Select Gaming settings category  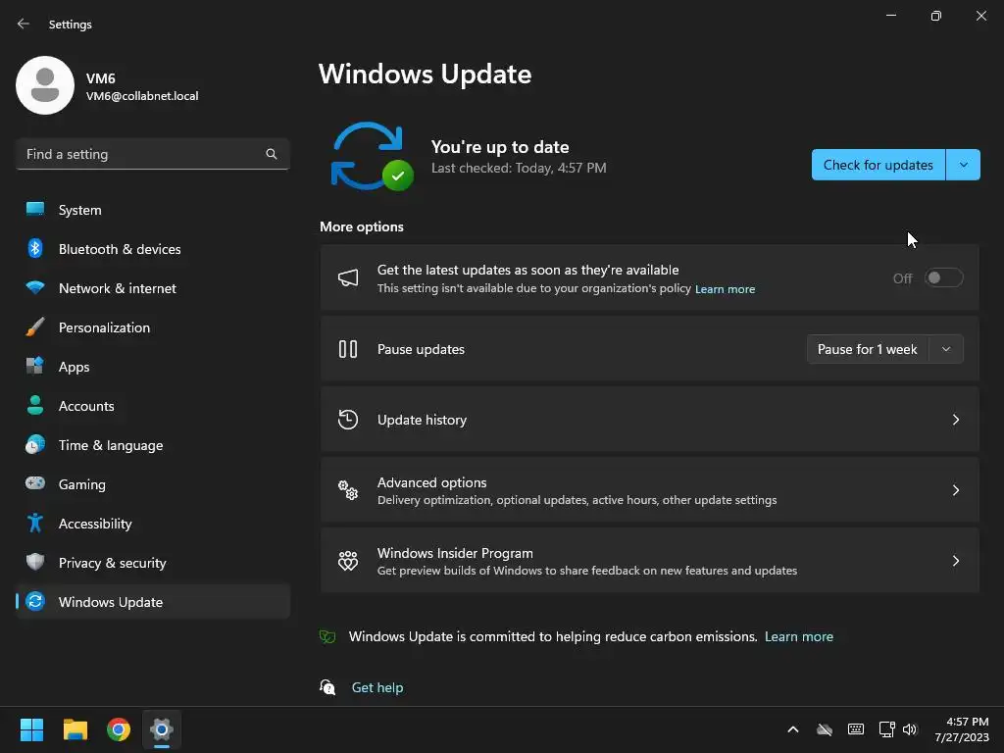coord(152,484)
